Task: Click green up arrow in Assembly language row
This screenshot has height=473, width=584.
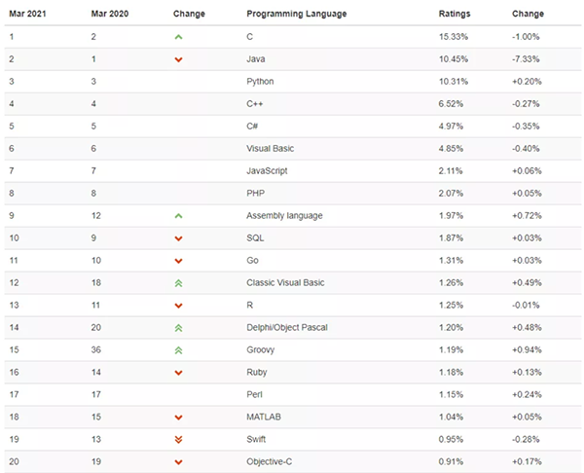Action: [178, 216]
